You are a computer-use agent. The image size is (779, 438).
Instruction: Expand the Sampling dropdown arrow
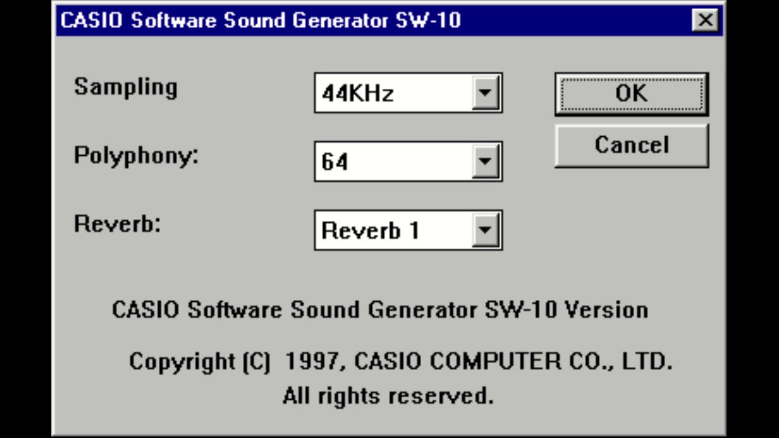tap(485, 93)
